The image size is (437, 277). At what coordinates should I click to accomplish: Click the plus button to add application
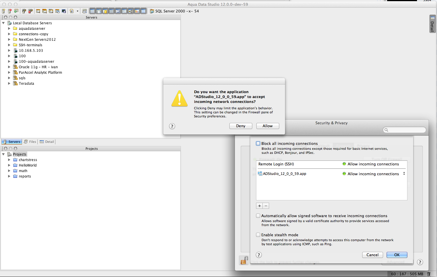tap(260, 206)
